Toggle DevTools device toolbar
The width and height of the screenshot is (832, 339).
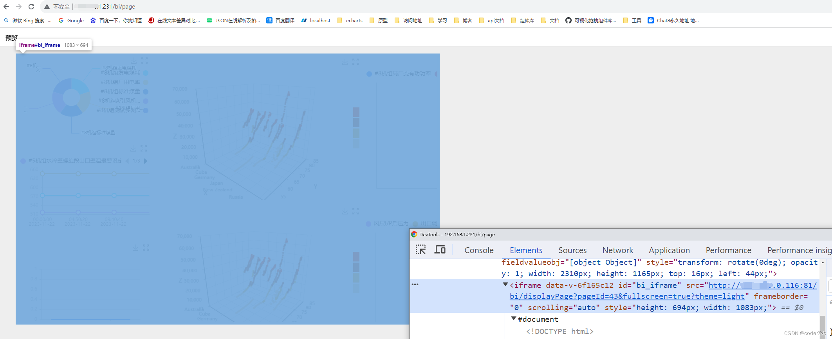(x=440, y=250)
